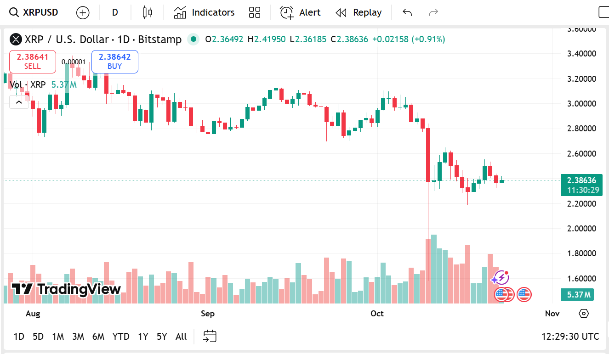
Task: Open the D interval dropdown
Action: (x=115, y=12)
